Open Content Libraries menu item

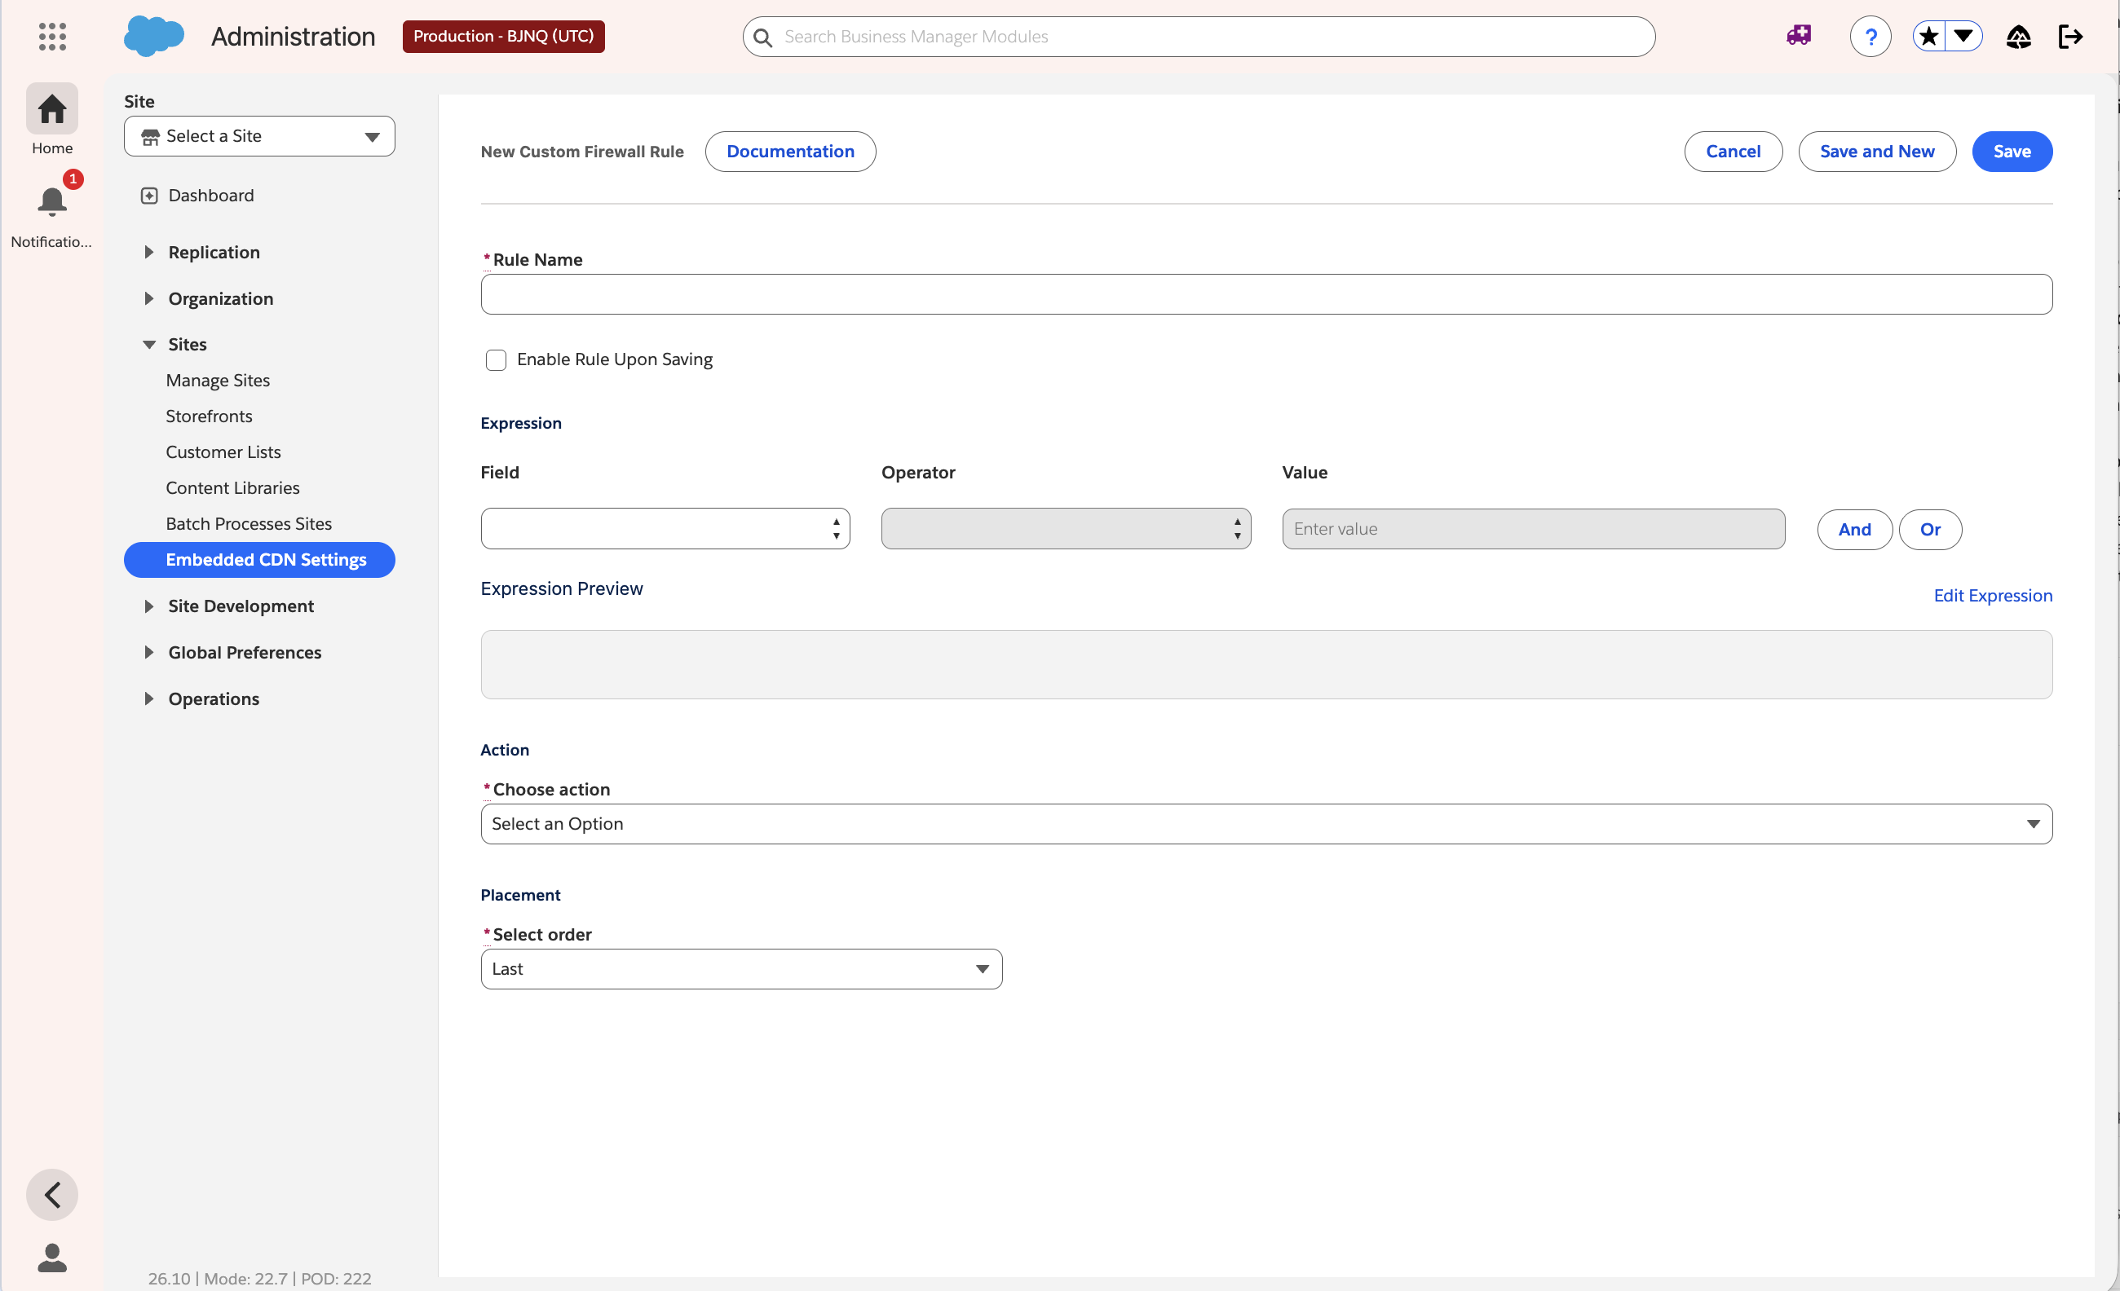coord(233,487)
